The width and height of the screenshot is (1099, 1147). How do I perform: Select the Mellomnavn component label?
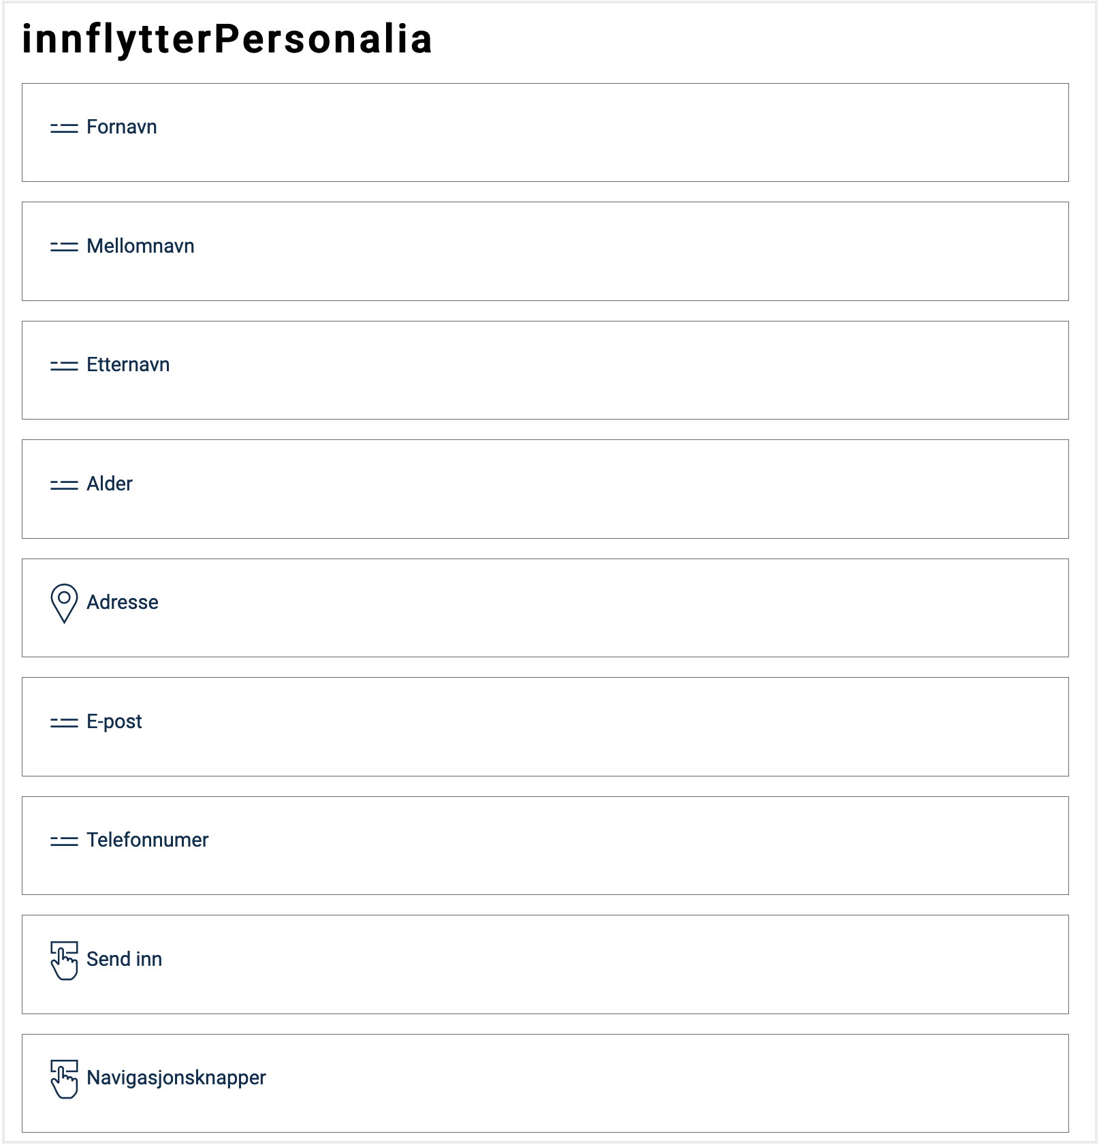(x=140, y=246)
